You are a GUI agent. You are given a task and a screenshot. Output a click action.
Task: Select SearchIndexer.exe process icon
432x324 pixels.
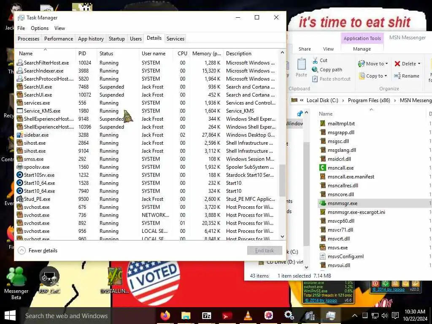(19, 71)
